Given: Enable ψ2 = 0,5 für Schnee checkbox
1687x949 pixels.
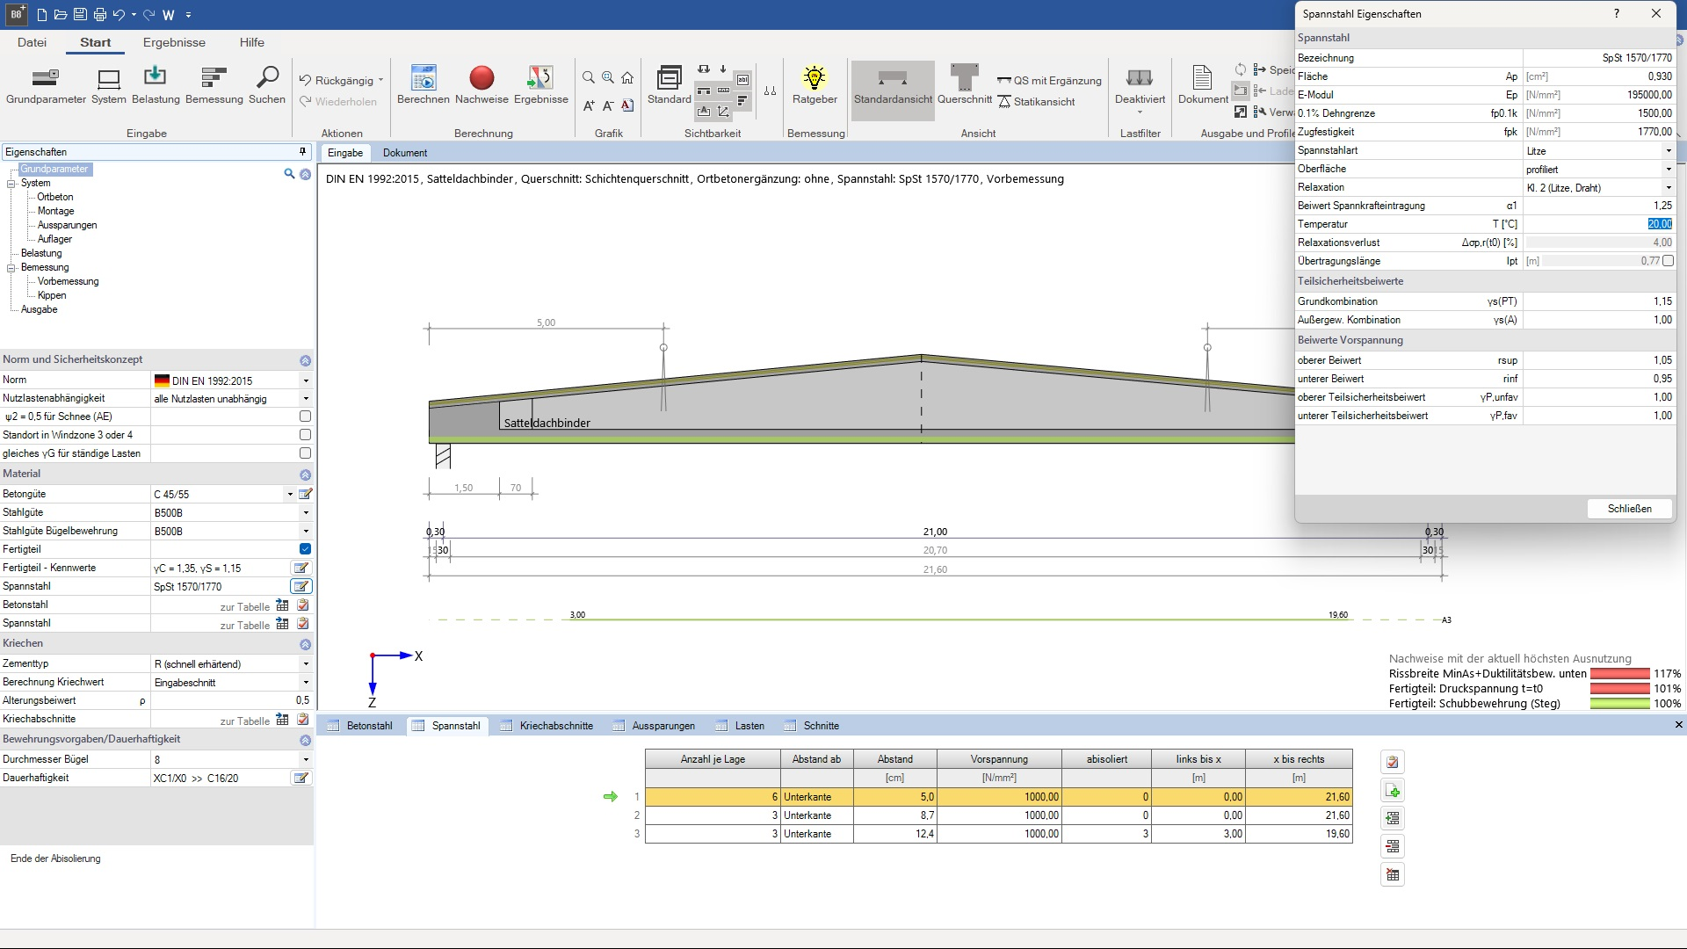Looking at the screenshot, I should (305, 417).
